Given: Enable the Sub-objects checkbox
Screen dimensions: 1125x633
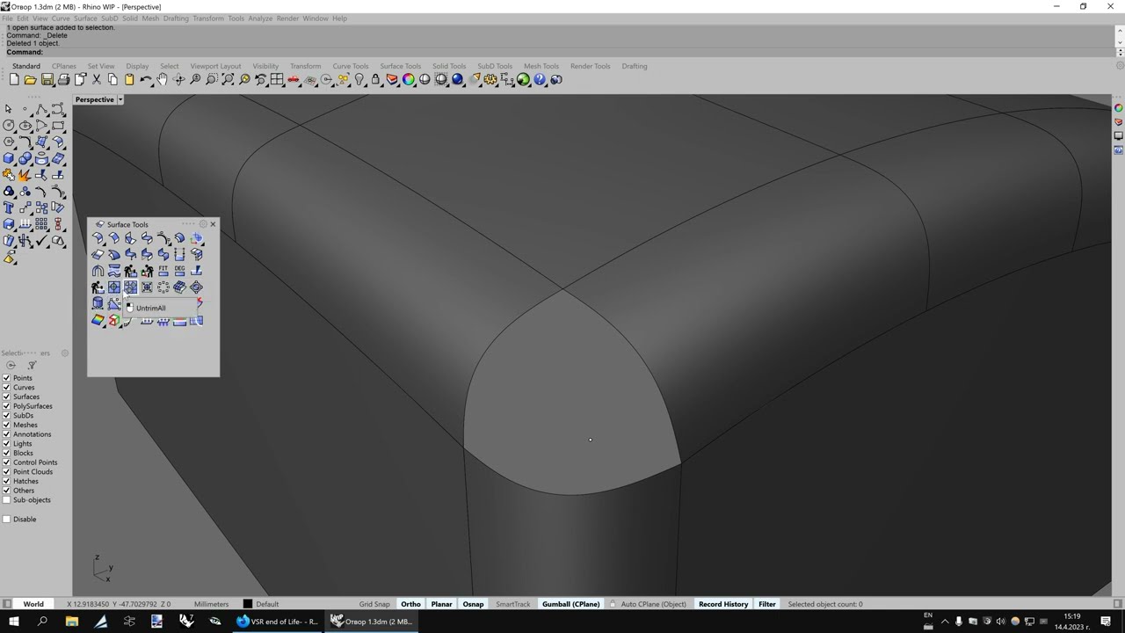Looking at the screenshot, I should [x=7, y=500].
